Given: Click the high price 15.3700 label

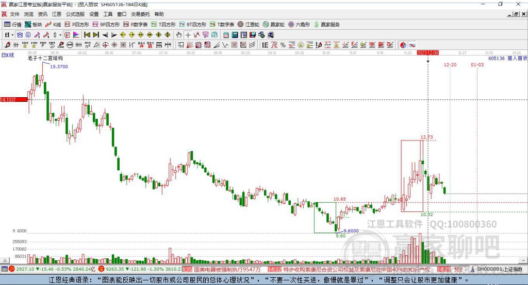Looking at the screenshot, I should (x=59, y=66).
